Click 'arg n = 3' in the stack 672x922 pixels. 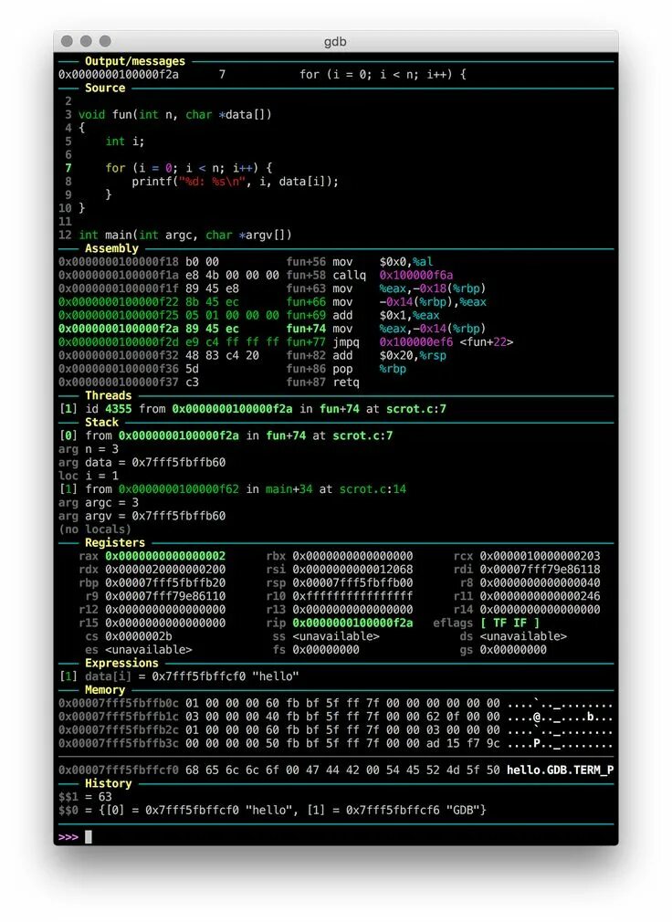coord(89,448)
